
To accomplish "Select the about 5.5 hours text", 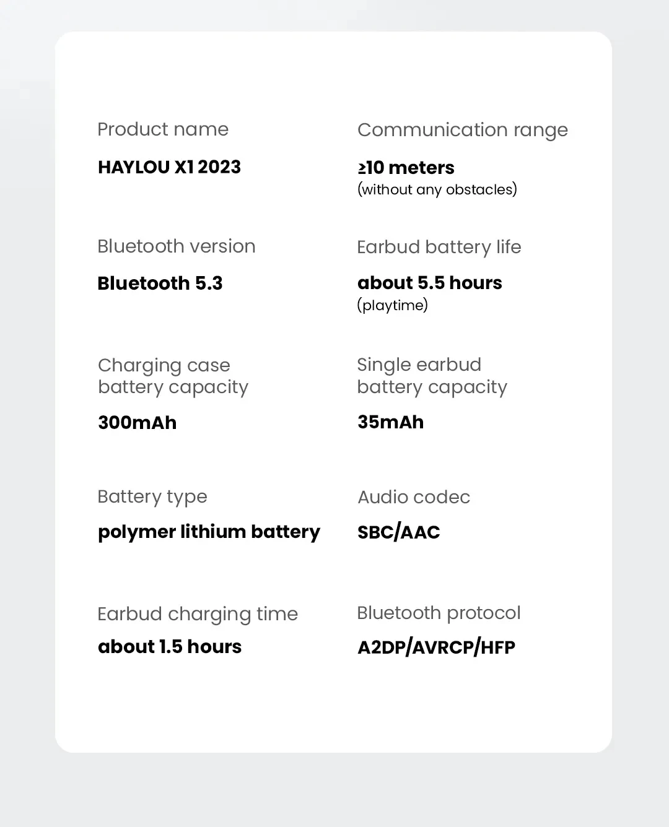I will 429,283.
